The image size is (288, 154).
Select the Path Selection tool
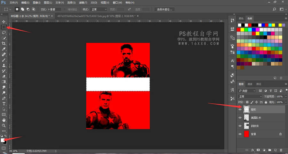tap(4, 109)
